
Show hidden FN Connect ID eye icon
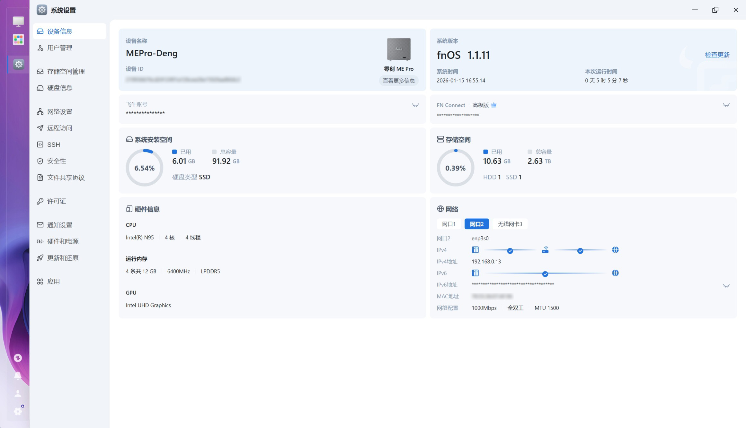[726, 105]
